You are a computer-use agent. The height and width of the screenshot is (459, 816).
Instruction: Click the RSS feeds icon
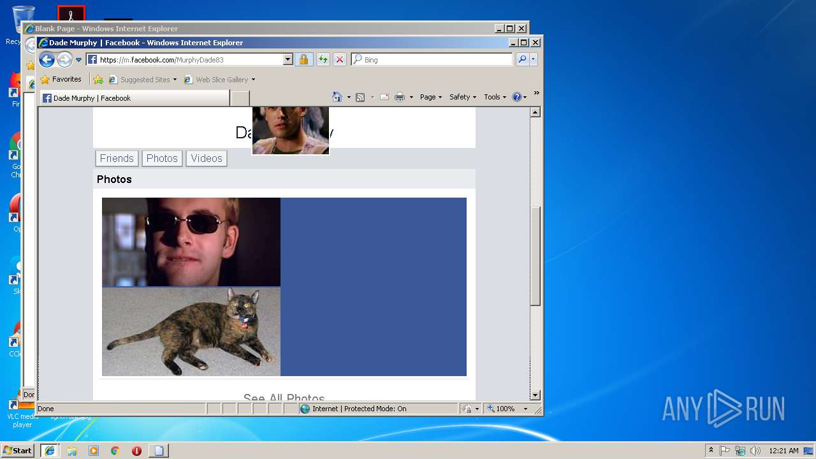coord(360,97)
